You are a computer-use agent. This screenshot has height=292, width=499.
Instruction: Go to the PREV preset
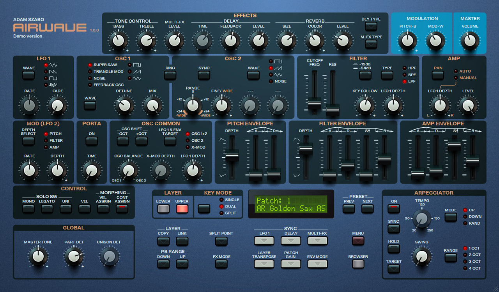click(x=349, y=209)
